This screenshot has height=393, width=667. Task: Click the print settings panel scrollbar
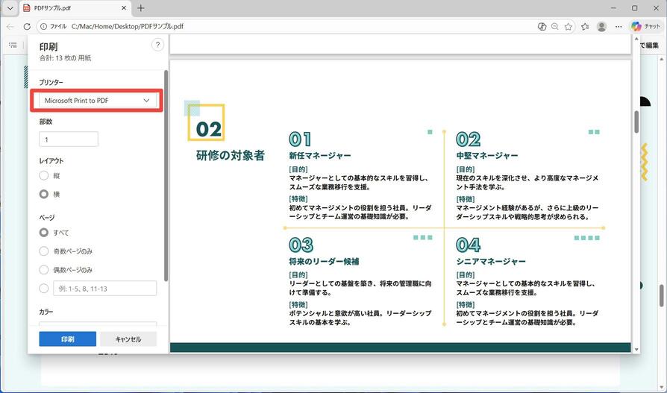pos(166,175)
